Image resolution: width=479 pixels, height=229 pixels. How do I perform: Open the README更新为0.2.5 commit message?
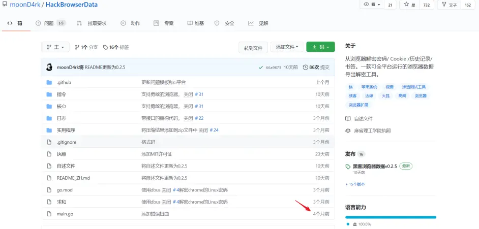tap(105, 68)
